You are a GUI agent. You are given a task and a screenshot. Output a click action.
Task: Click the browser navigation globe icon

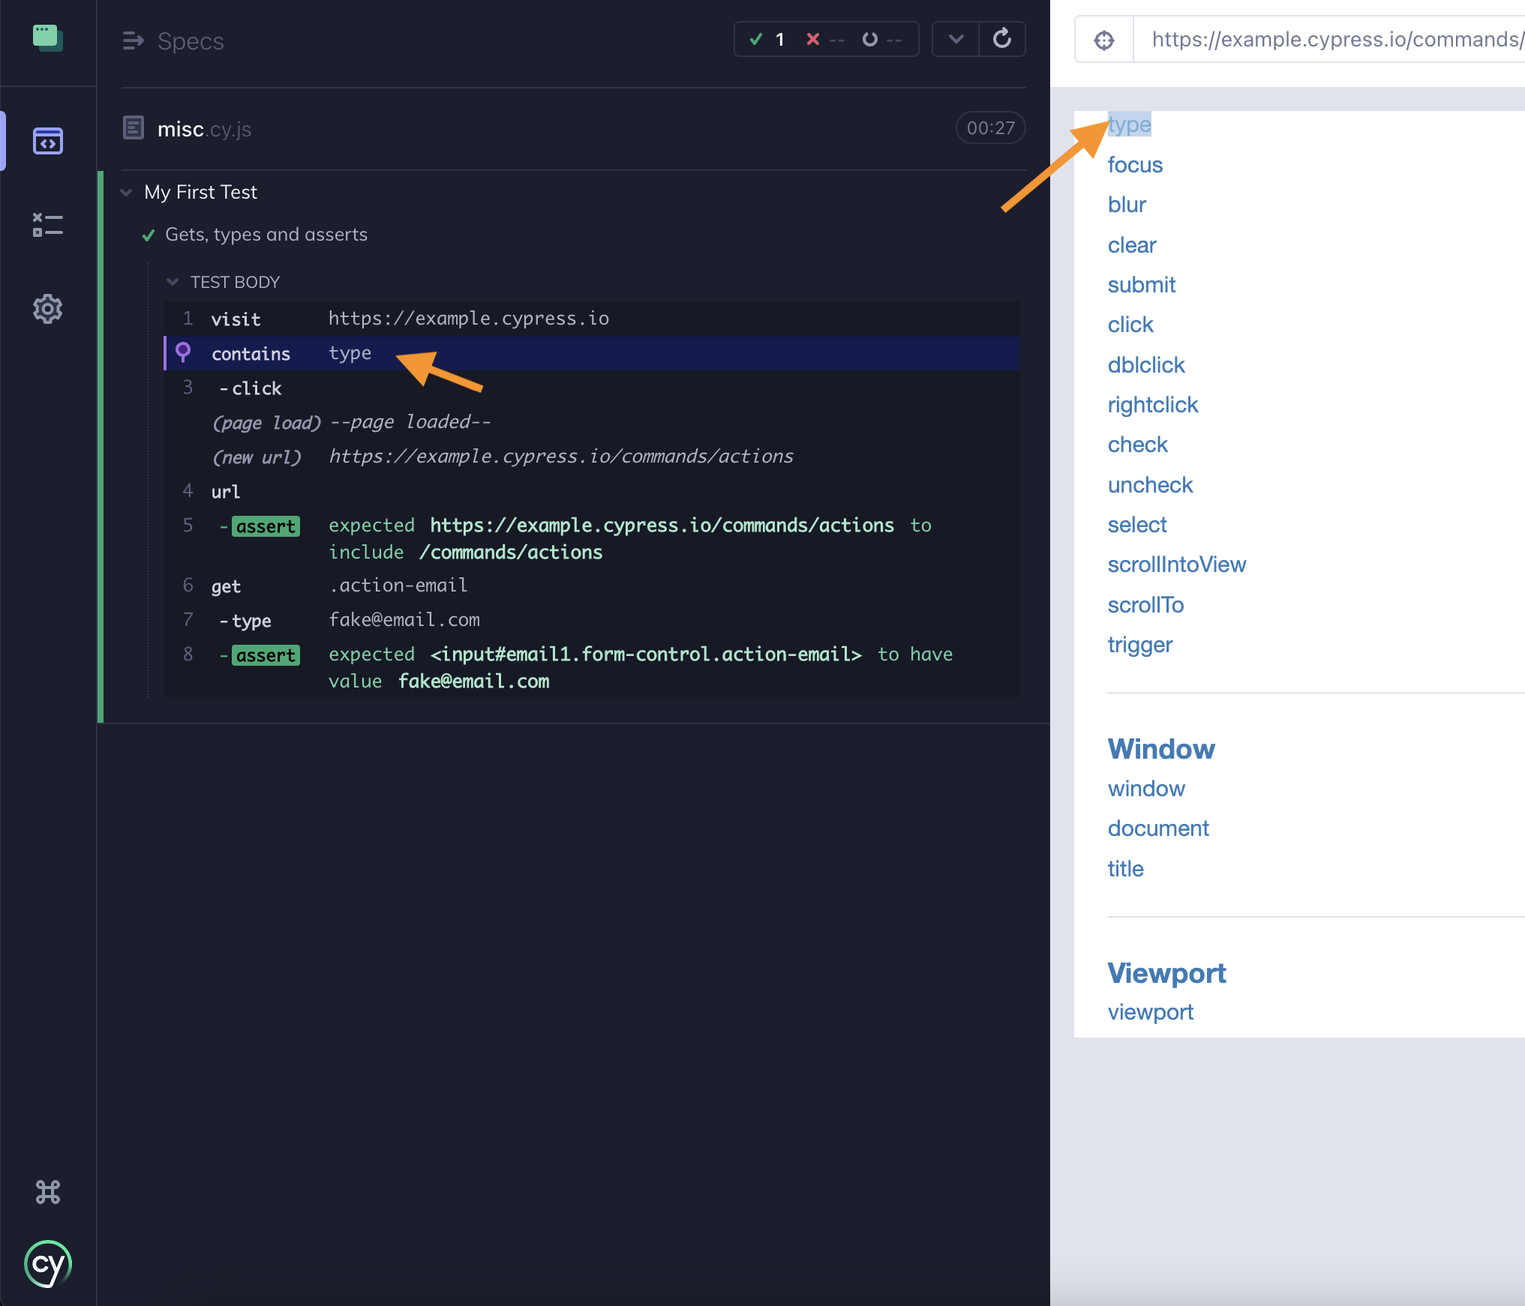click(1105, 37)
